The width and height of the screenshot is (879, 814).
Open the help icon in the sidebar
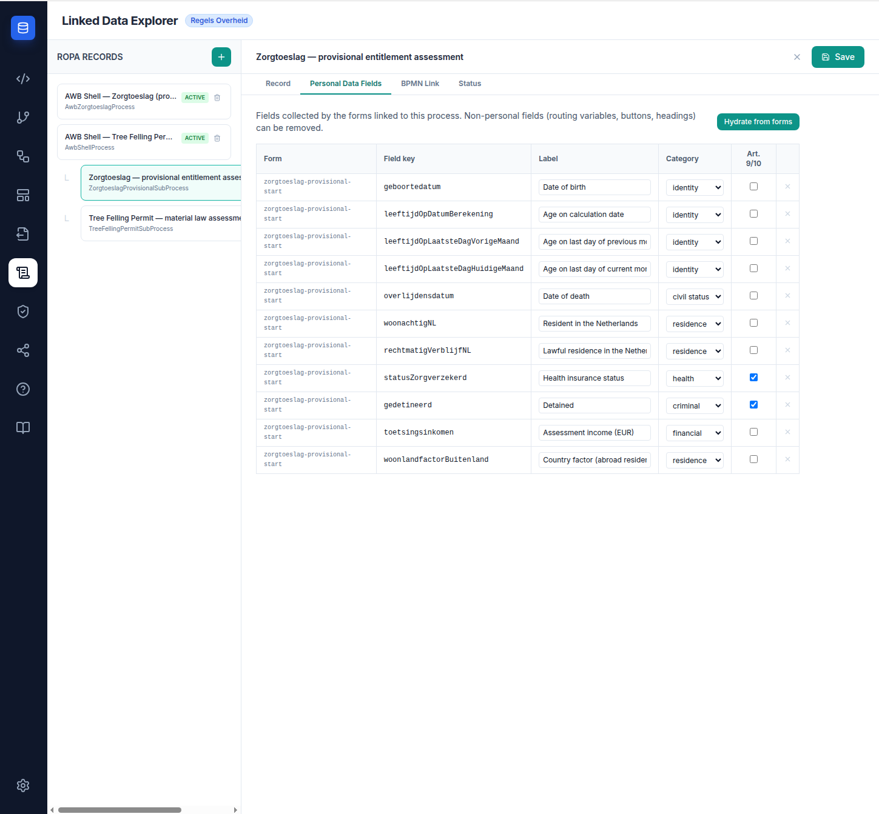(x=23, y=389)
